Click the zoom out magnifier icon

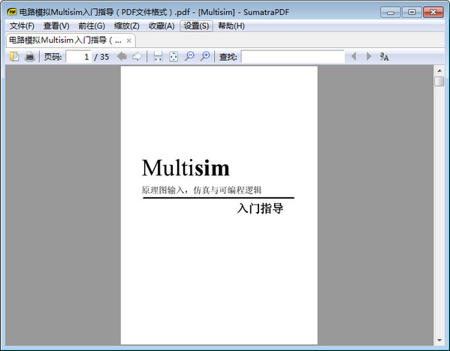tap(189, 56)
